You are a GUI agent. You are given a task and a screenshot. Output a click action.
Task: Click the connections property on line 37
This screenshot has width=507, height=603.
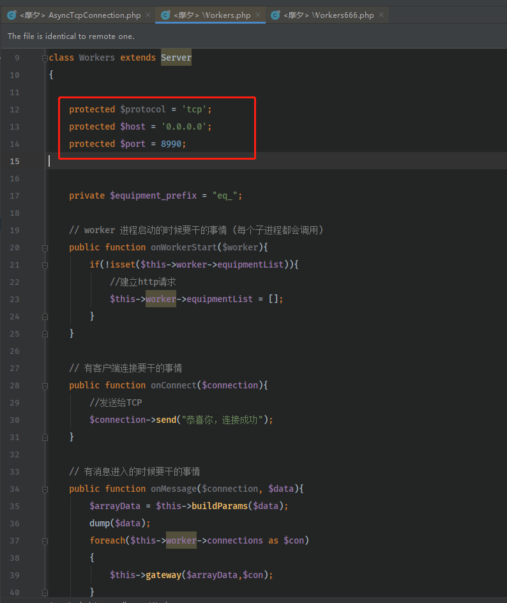coord(235,540)
